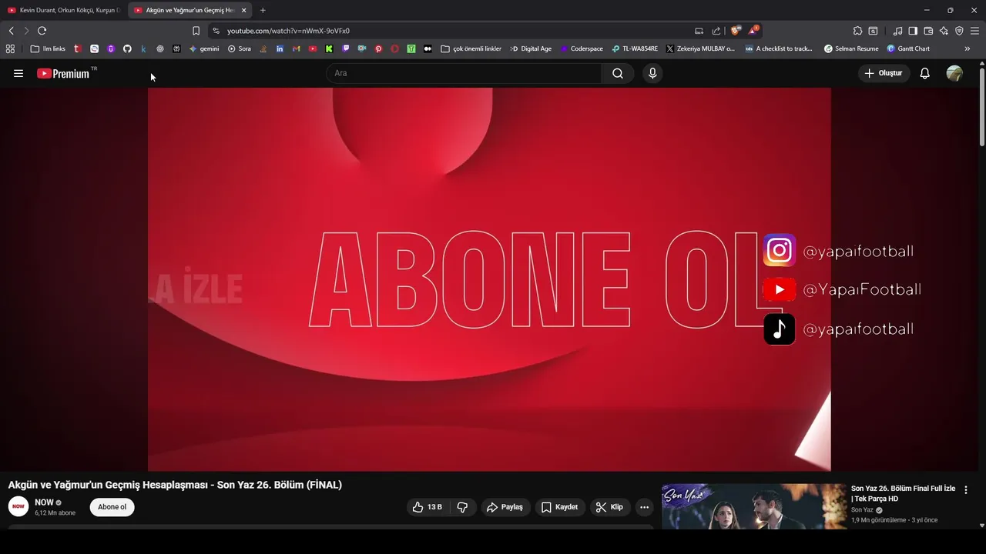
Task: Reload the page
Action: tap(42, 31)
